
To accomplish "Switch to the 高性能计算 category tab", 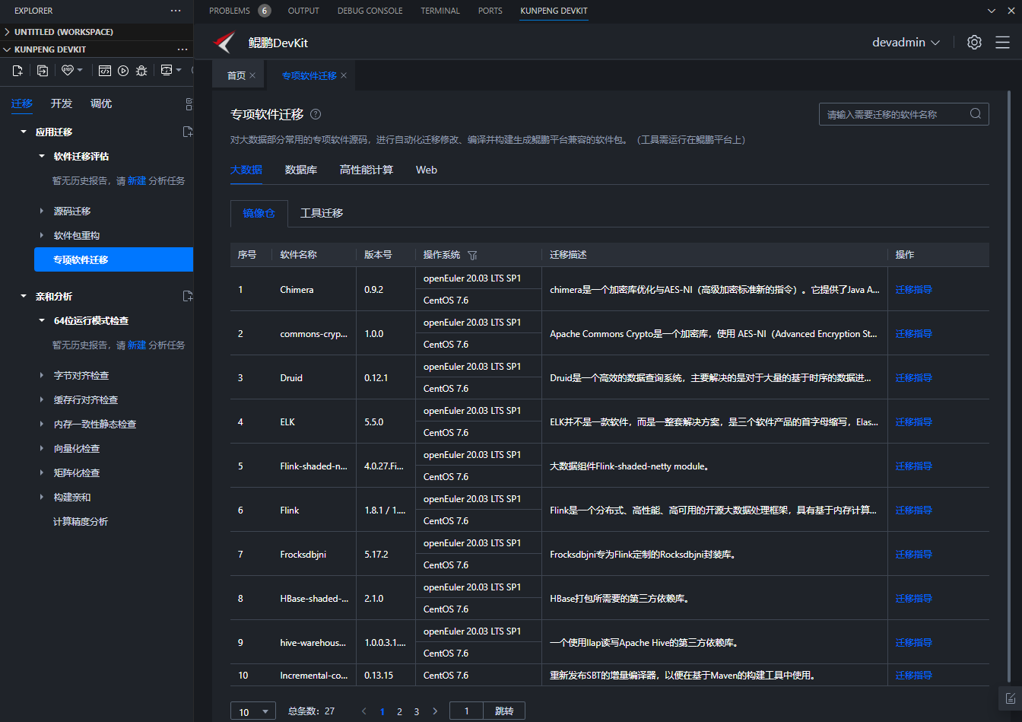I will coord(367,170).
